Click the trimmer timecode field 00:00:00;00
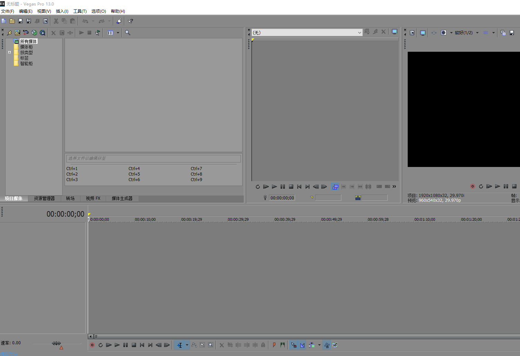This screenshot has height=356, width=520. coord(282,198)
